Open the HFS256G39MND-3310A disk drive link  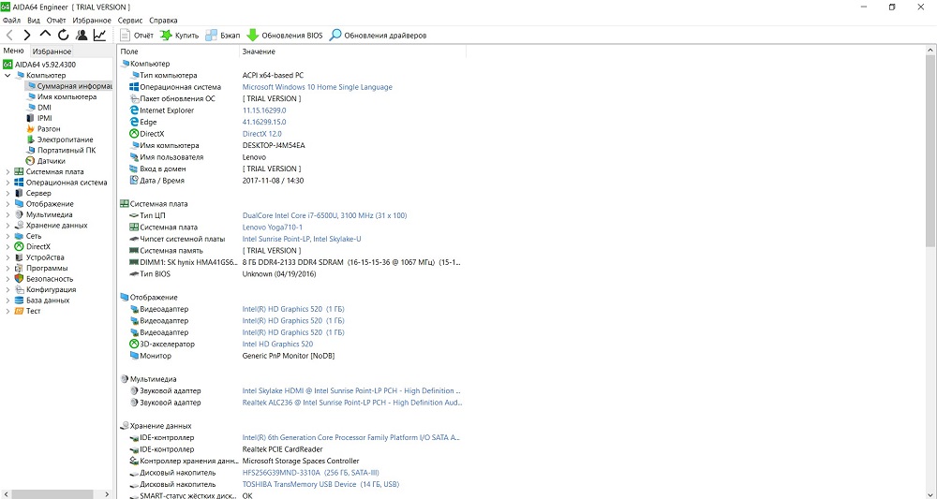311,473
